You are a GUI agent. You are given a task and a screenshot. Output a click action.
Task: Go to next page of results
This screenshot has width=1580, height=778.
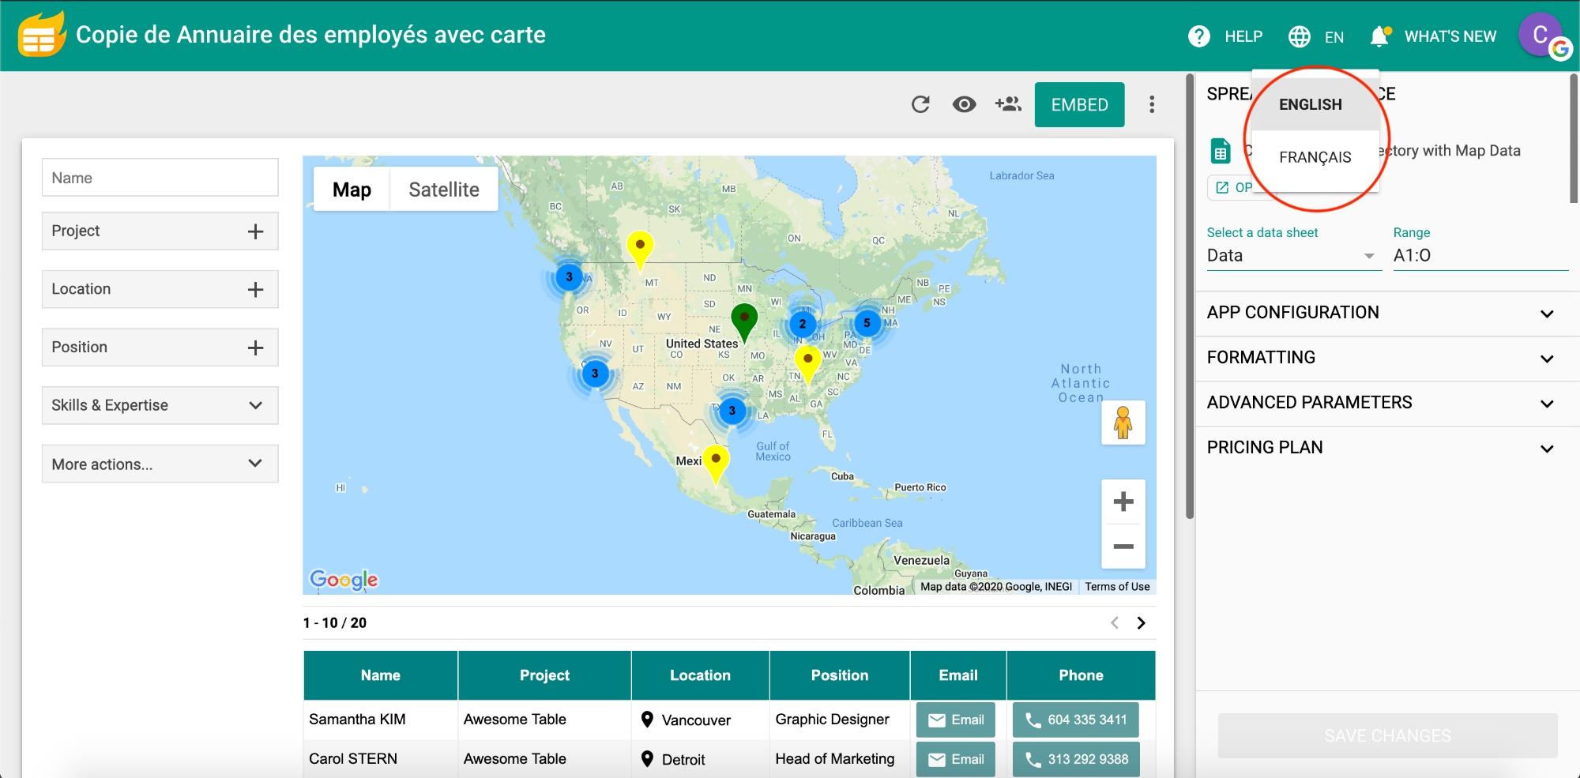point(1141,622)
